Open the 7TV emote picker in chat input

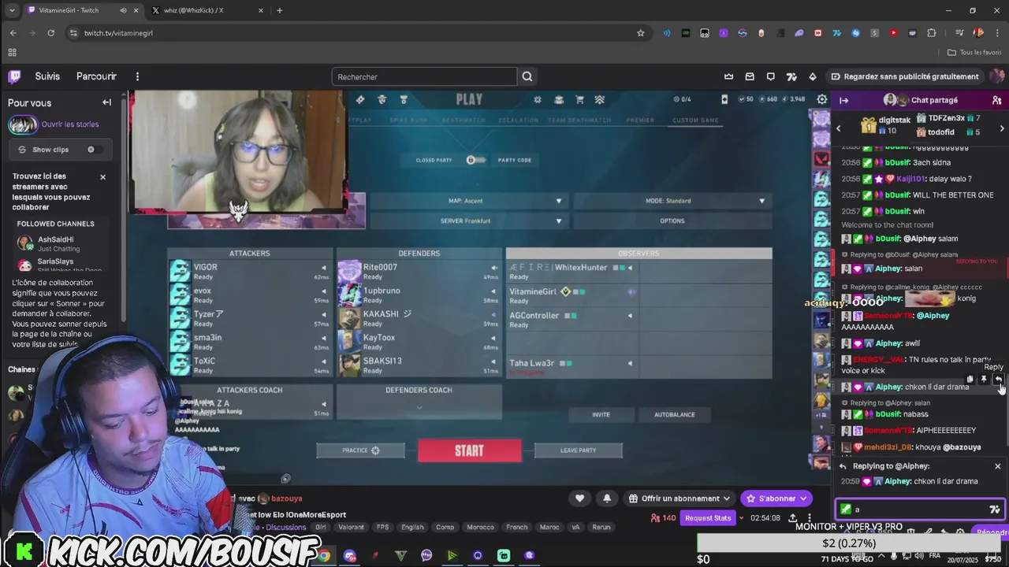click(994, 509)
